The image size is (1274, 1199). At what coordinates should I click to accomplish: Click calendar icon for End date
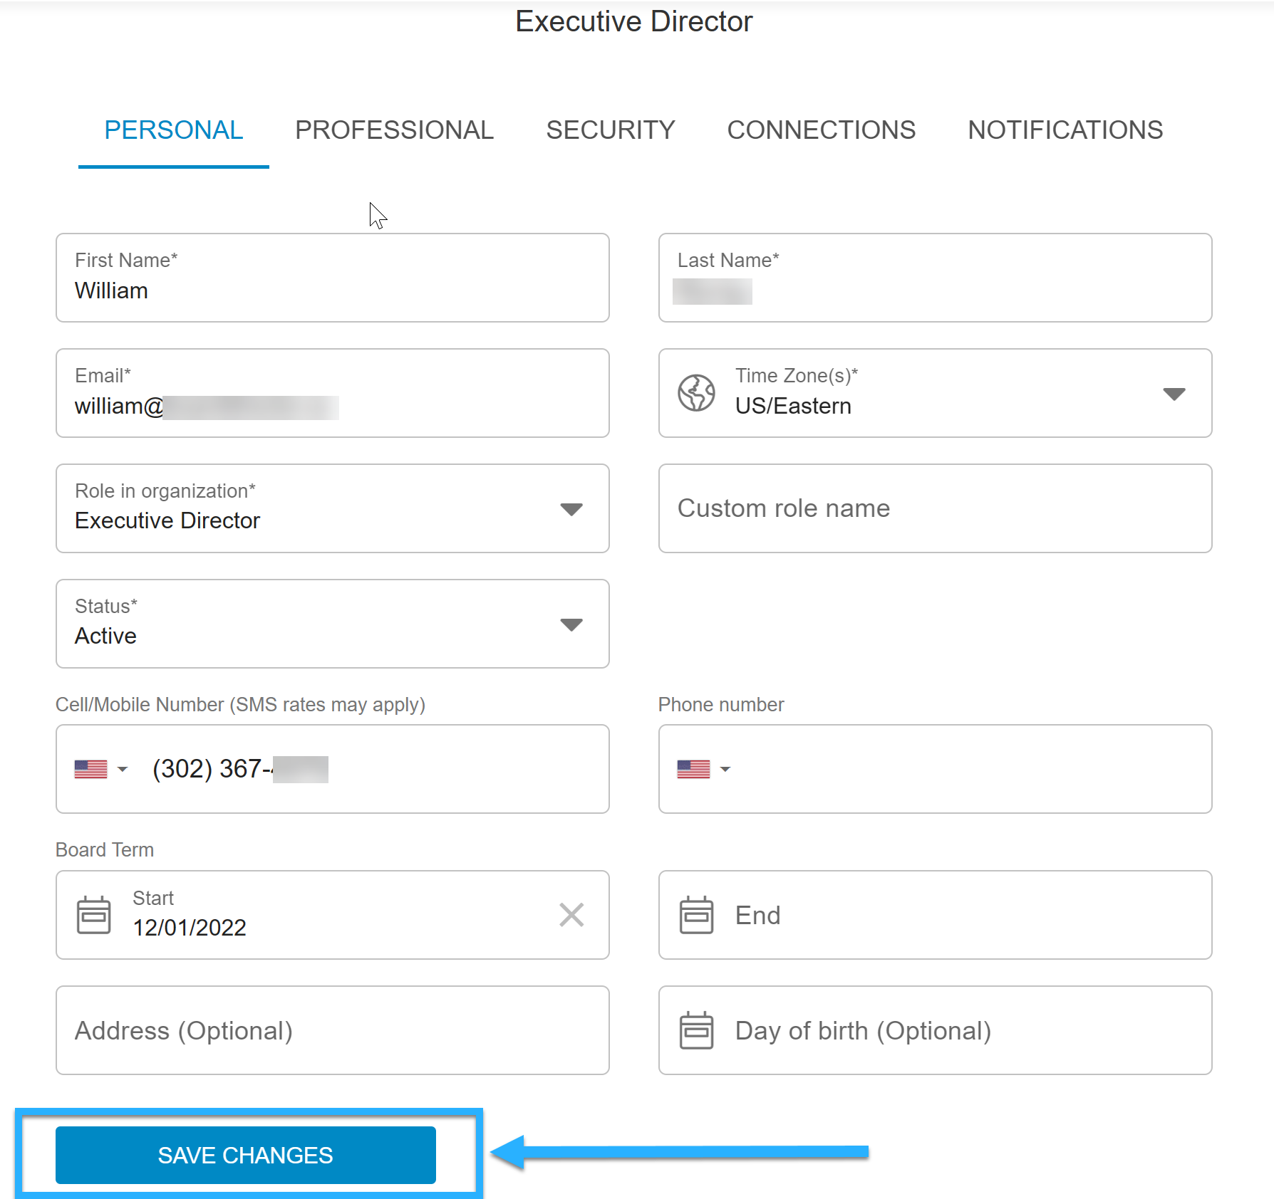click(x=696, y=915)
